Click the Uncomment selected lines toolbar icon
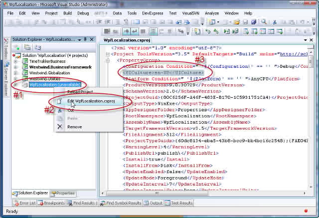The image size is (319, 218). point(126,22)
